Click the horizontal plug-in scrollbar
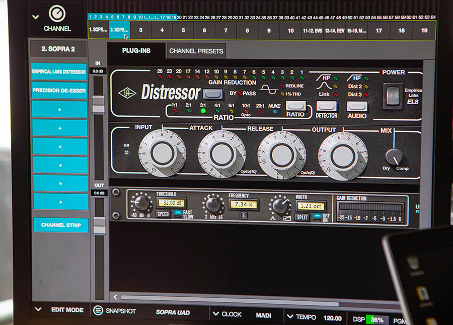 (x=230, y=300)
